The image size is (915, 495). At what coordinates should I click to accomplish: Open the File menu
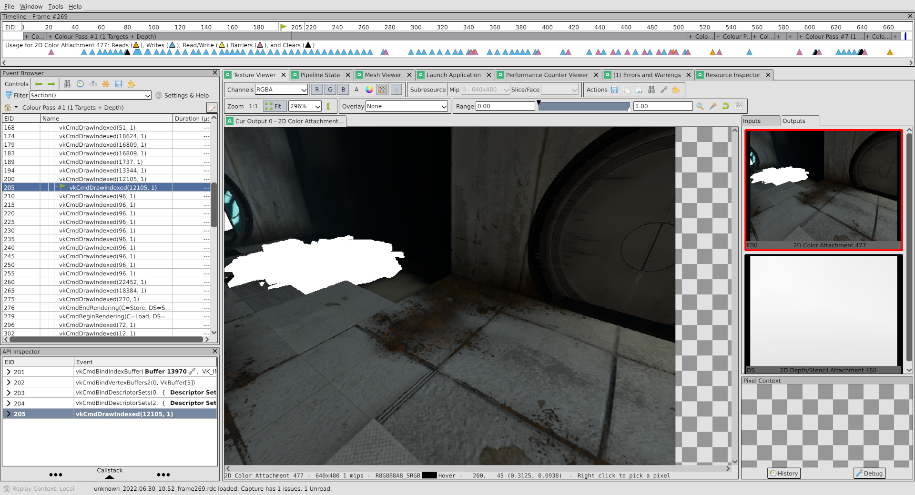pyautogui.click(x=9, y=6)
